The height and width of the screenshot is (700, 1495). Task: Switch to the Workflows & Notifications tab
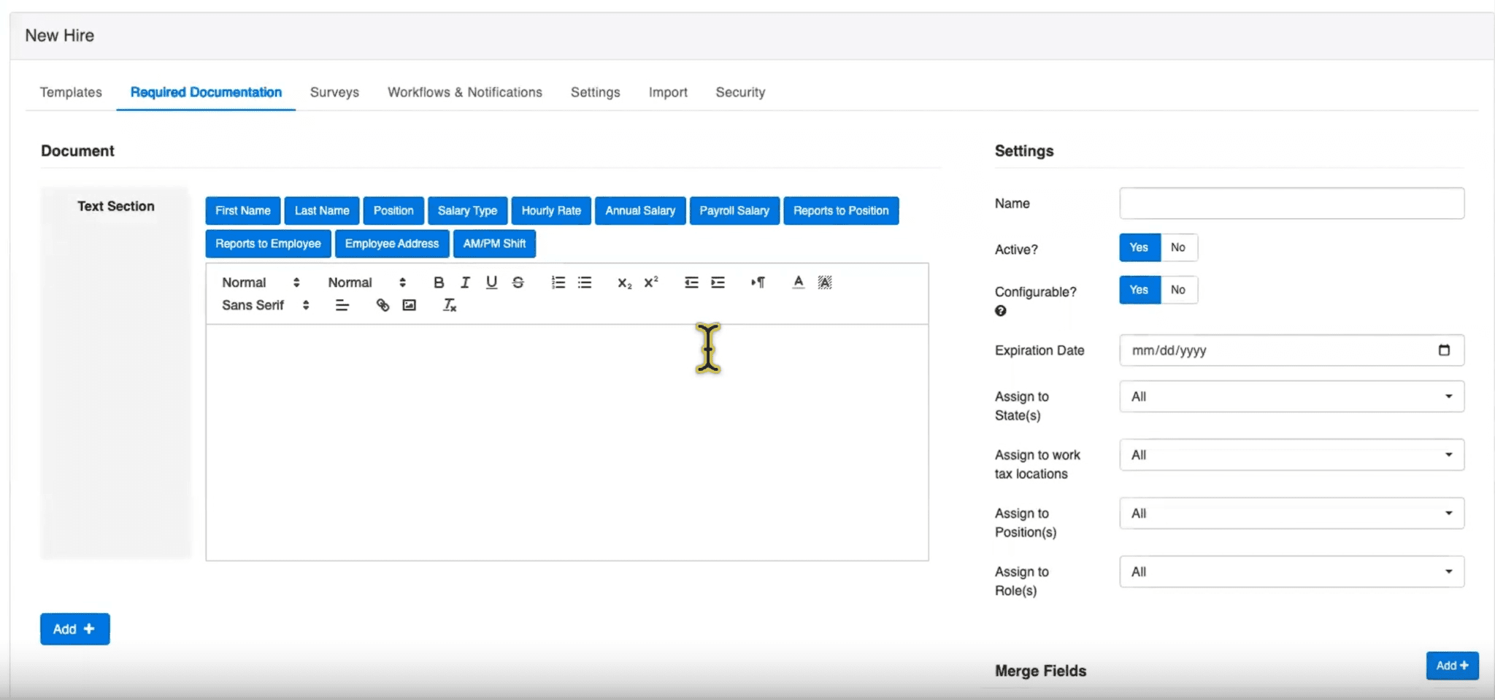click(x=464, y=92)
